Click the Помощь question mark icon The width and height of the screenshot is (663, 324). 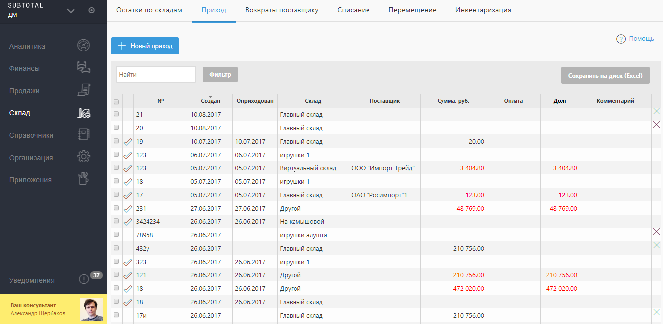621,39
